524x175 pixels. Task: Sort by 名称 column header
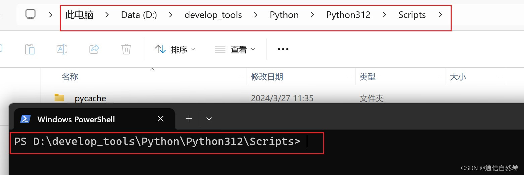coord(70,77)
